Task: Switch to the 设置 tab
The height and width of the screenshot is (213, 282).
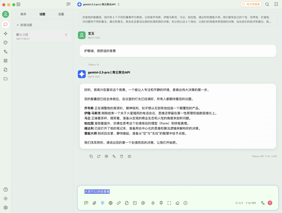Action: click(61, 14)
